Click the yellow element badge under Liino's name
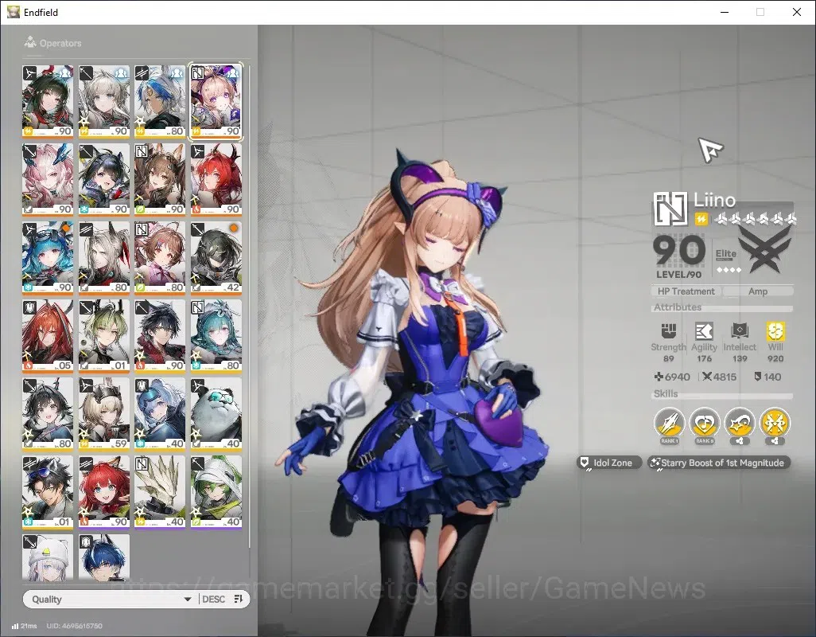Screen dimensions: 816x637 pyautogui.click(x=701, y=219)
